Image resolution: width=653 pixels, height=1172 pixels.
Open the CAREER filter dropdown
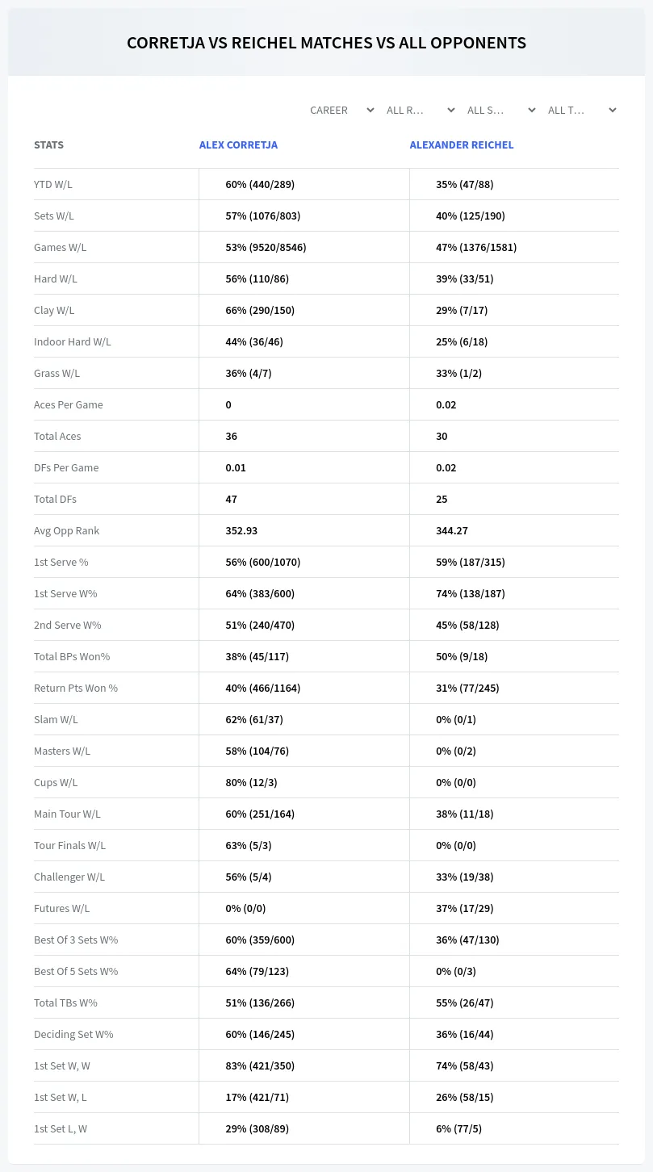coord(341,110)
